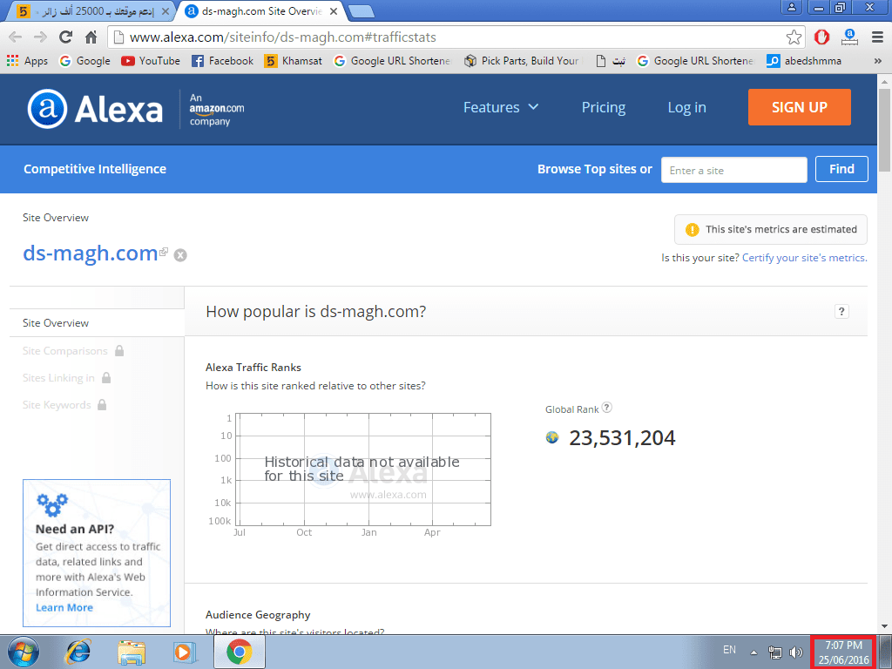
Task: Switch to the Khamsat browser tab
Action: click(x=87, y=11)
